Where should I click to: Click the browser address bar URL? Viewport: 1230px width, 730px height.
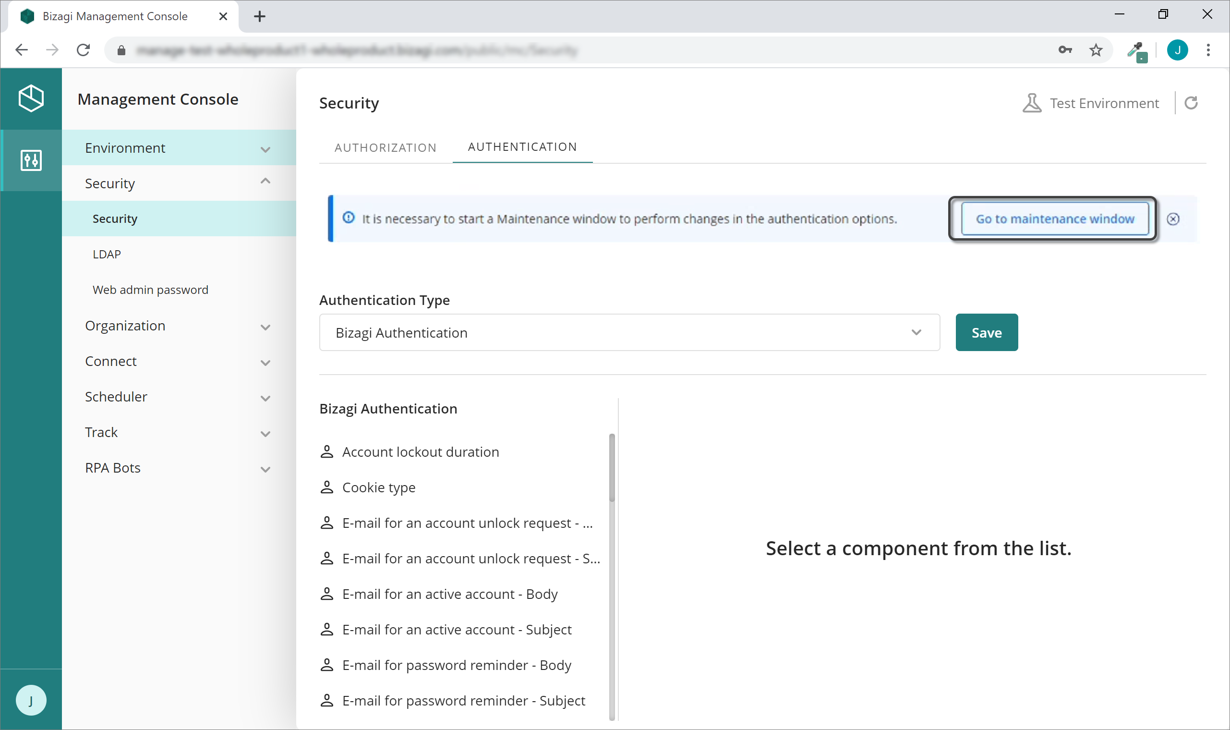pos(357,49)
